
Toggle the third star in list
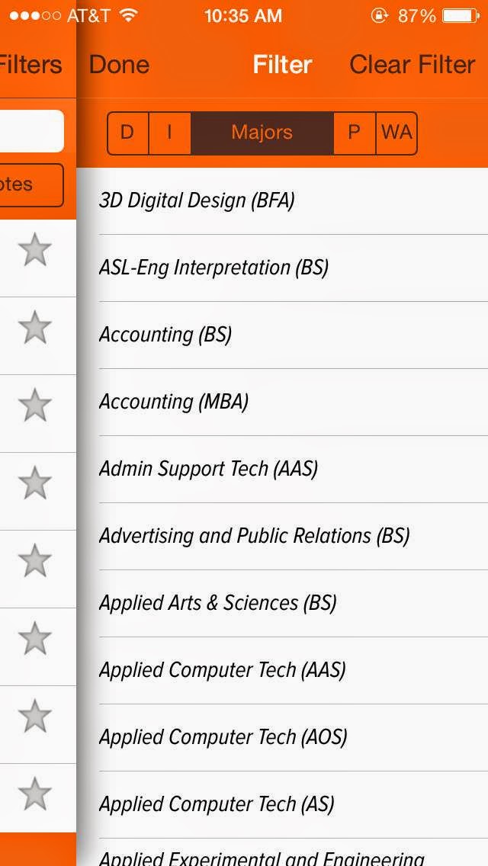[x=35, y=405]
